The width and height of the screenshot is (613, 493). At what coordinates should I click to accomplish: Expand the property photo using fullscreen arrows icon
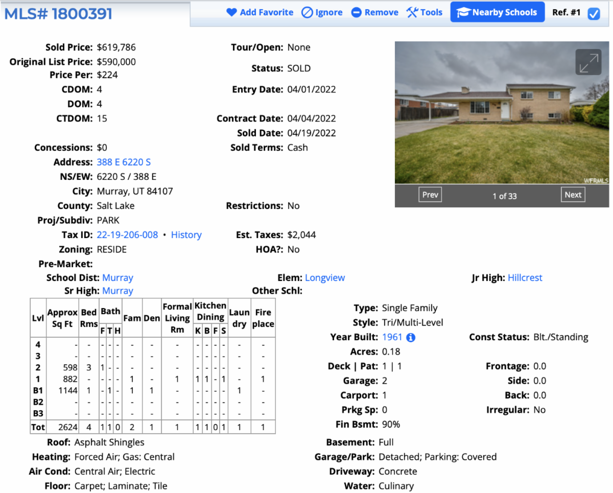tap(588, 62)
